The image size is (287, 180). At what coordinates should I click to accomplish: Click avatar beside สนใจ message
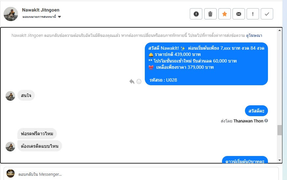tap(10, 96)
